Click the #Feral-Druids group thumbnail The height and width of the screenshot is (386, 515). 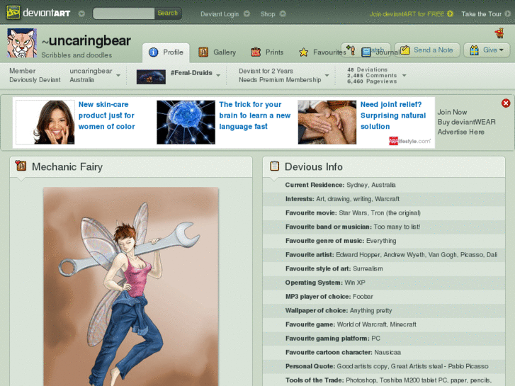click(x=151, y=77)
